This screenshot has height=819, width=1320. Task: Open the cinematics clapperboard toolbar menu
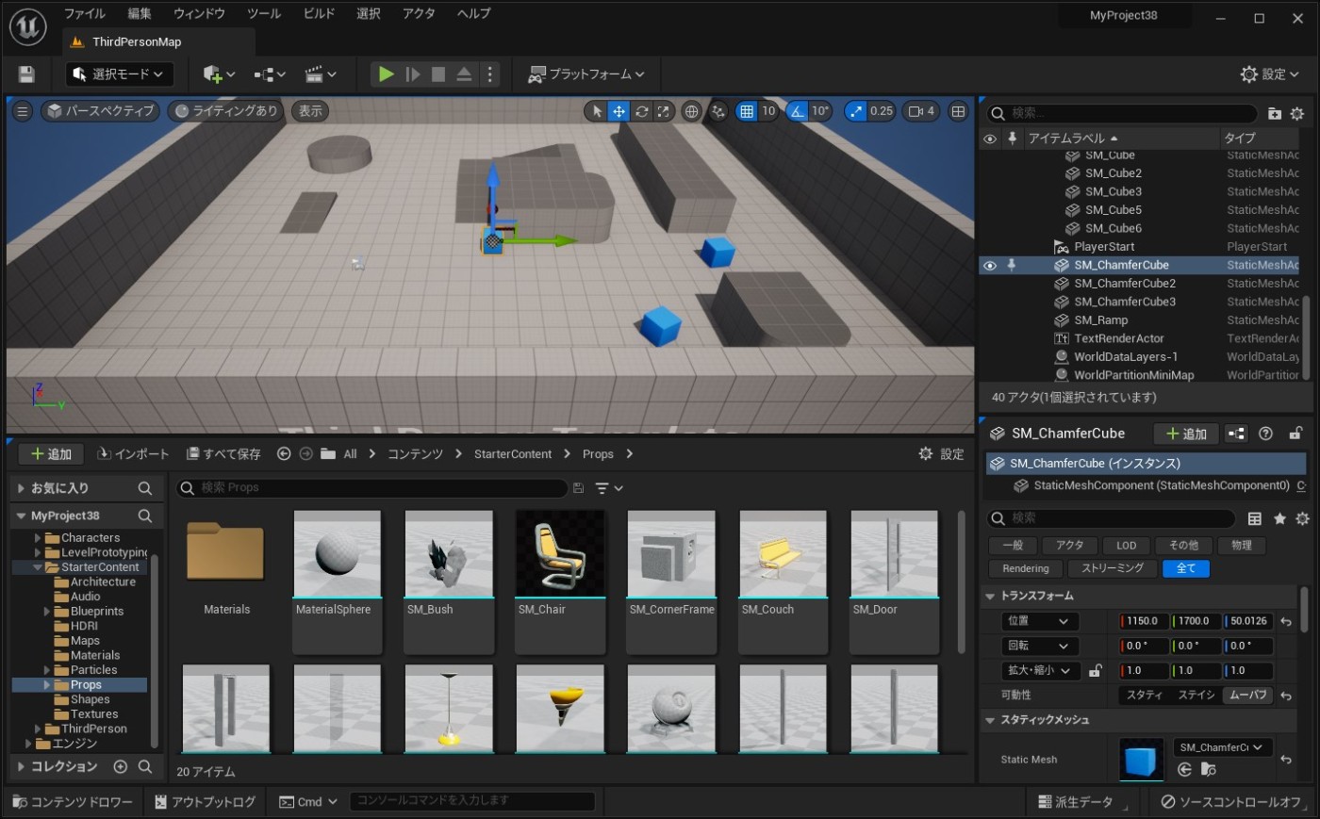pyautogui.click(x=321, y=74)
